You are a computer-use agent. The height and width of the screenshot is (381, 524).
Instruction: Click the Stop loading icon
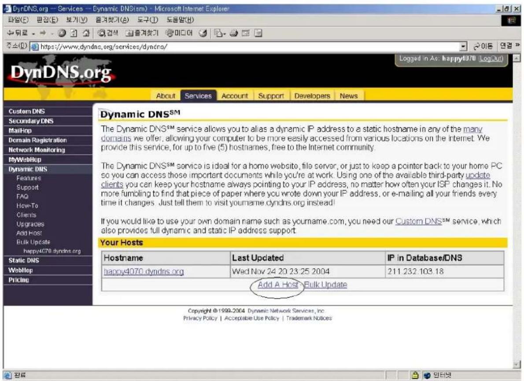click(x=62, y=33)
